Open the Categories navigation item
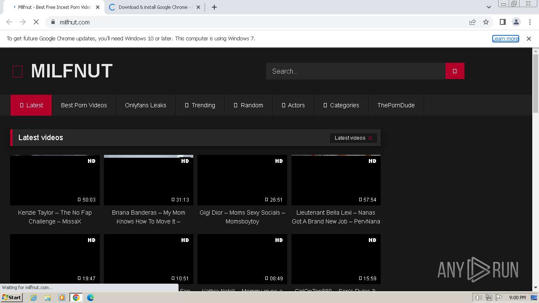The image size is (539, 303). tap(341, 105)
